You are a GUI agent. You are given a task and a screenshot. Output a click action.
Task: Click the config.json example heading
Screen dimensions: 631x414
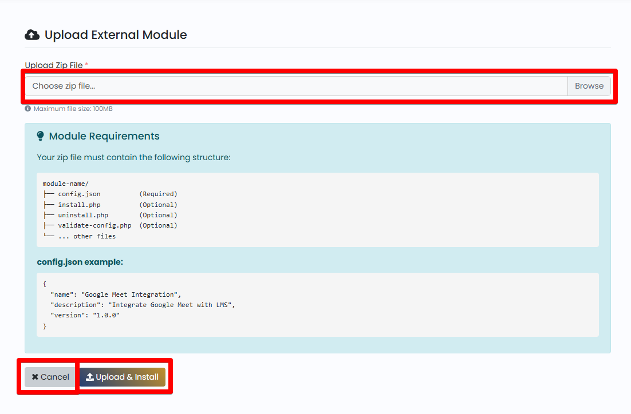tap(80, 262)
